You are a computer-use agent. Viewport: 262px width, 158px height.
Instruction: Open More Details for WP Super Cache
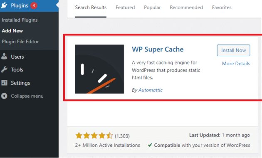[x=236, y=64]
